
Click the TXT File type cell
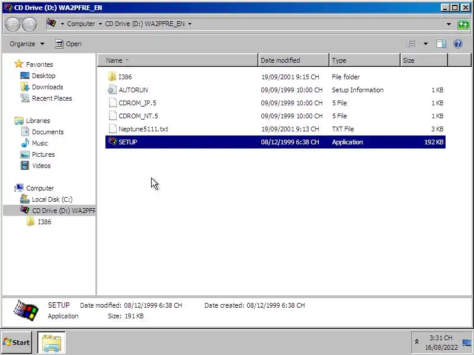tap(343, 129)
